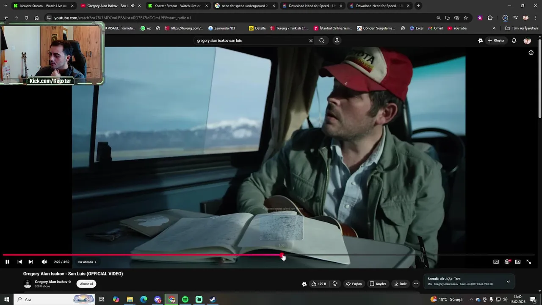Image resolution: width=542 pixels, height=305 pixels.
Task: Click the zoom magnifier in address bar
Action: pyautogui.click(x=438, y=18)
